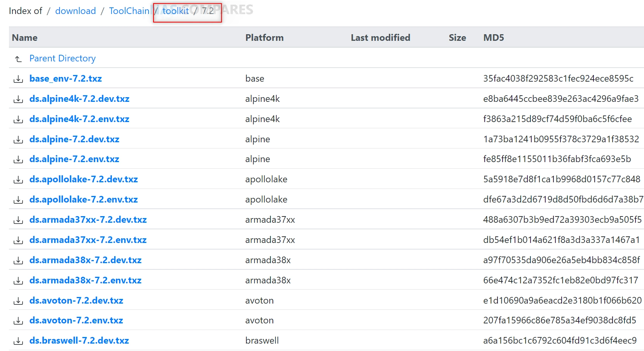Click download icon beside ds.armada37xx-7.2.env.txz
The image size is (644, 351).
pyautogui.click(x=18, y=241)
